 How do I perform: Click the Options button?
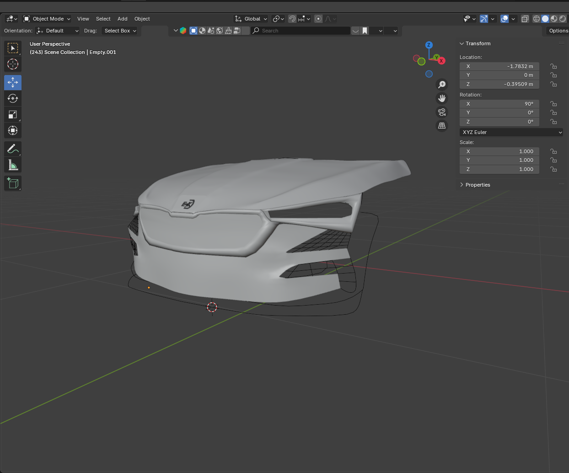(x=558, y=31)
